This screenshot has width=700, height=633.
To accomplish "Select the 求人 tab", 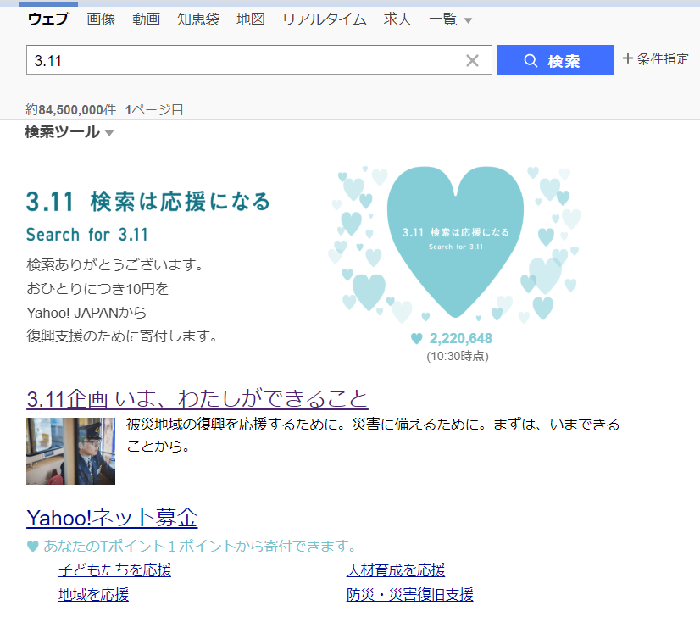I will click(x=397, y=19).
